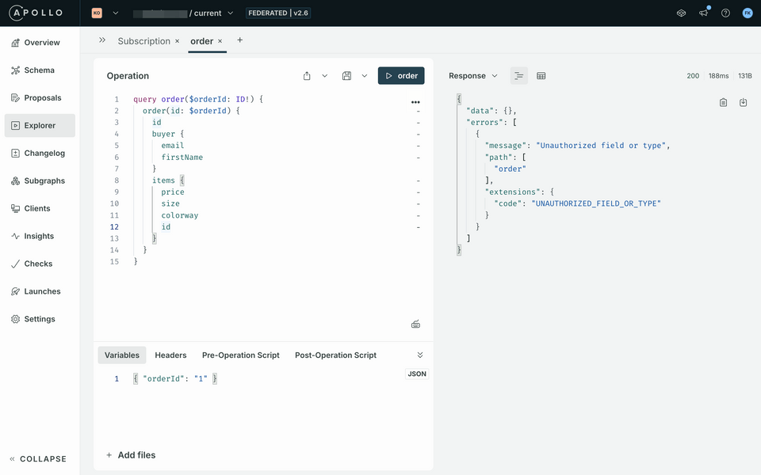Screen dimensions: 761x475
Task: Copy response with clipboard icon
Action: coord(723,102)
